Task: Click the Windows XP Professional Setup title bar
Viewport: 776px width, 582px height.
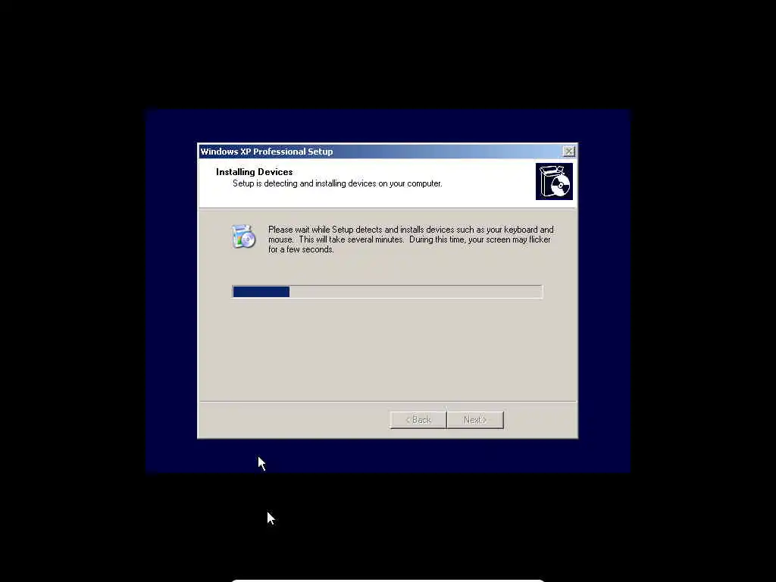Action: coord(387,152)
